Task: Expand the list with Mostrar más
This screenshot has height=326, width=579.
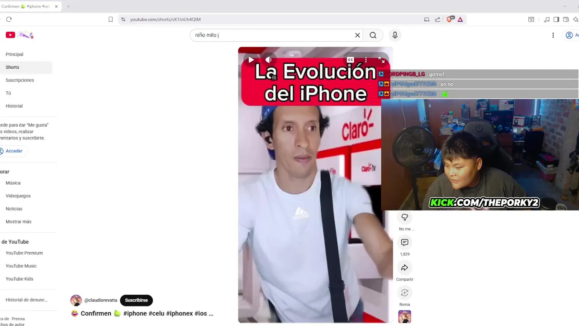Action: click(x=19, y=221)
